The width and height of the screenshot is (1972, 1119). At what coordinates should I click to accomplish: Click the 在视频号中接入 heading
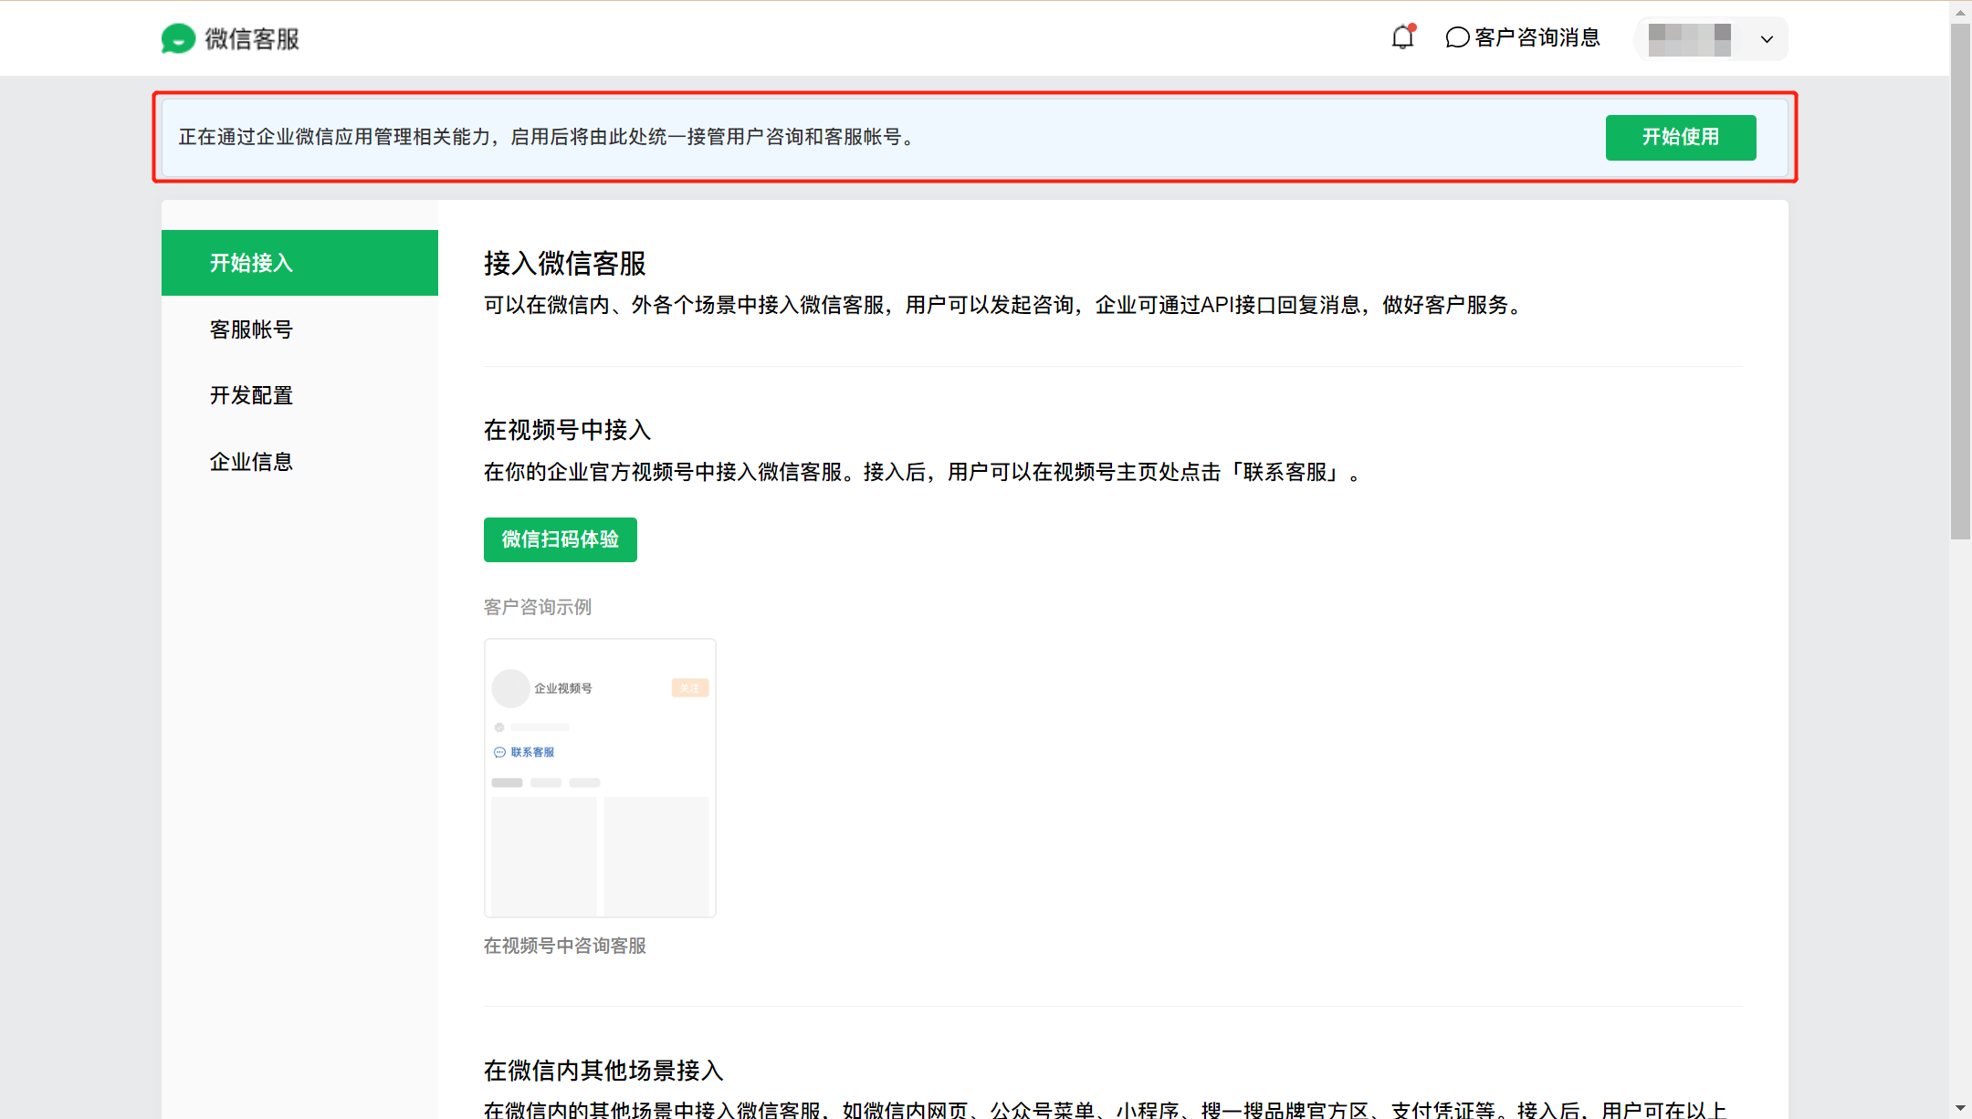tap(567, 430)
